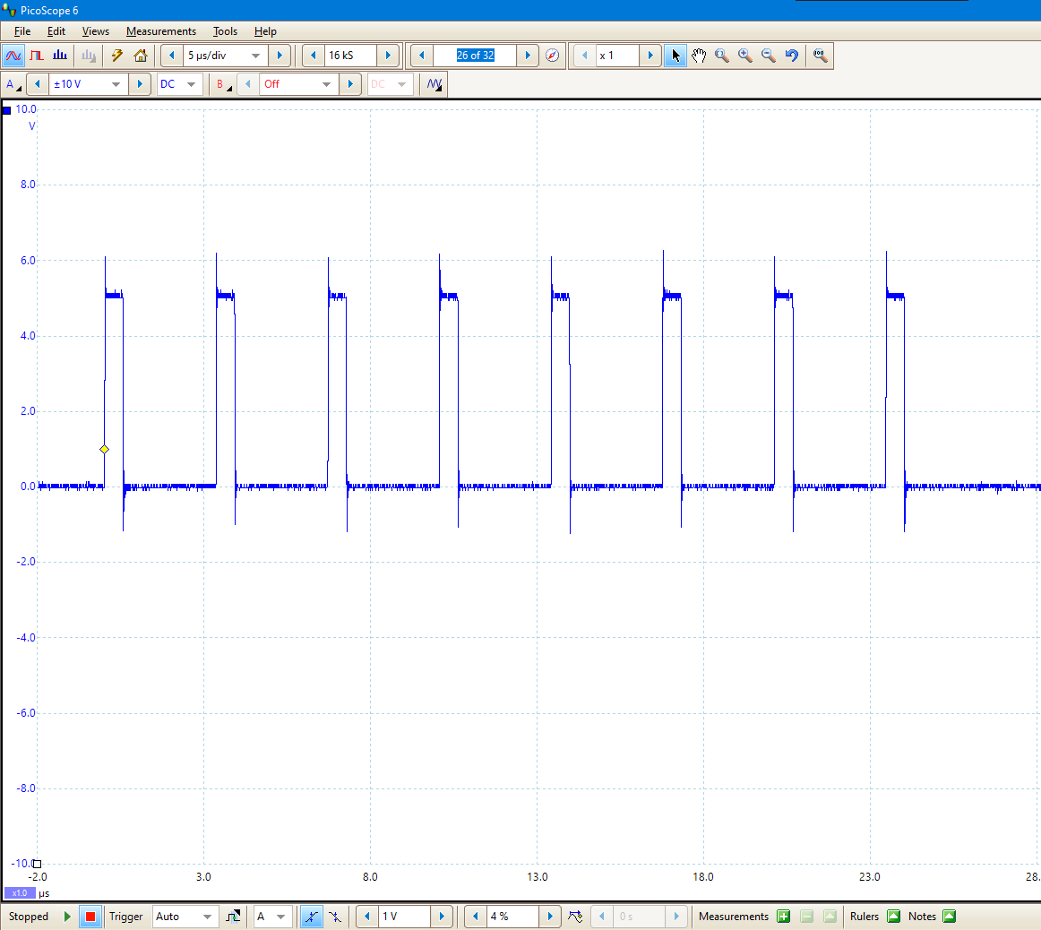This screenshot has width=1041, height=930.
Task: Open the Measurements menu
Action: [x=161, y=31]
